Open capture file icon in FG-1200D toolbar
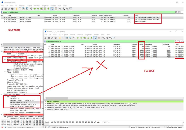The width and height of the screenshot is (186, 130). (17, 9)
